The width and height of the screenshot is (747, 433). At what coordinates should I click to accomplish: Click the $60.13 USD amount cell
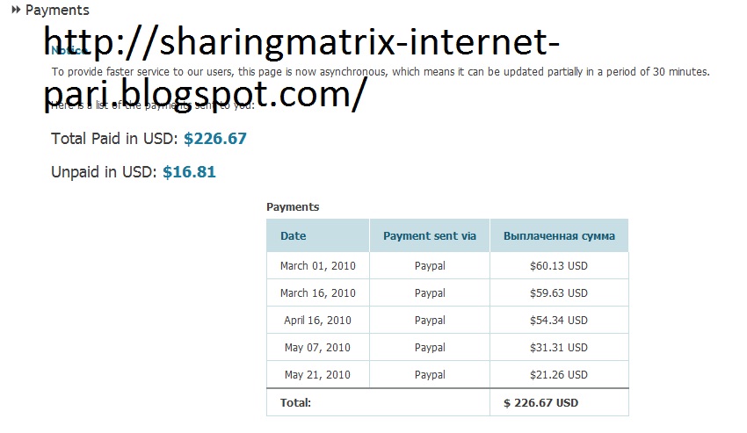559,265
